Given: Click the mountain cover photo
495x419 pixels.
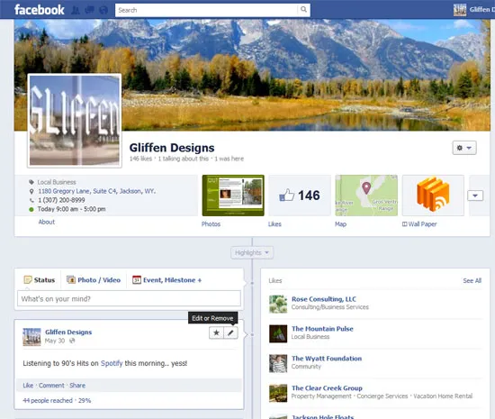Looking at the screenshot, I should 252,75.
